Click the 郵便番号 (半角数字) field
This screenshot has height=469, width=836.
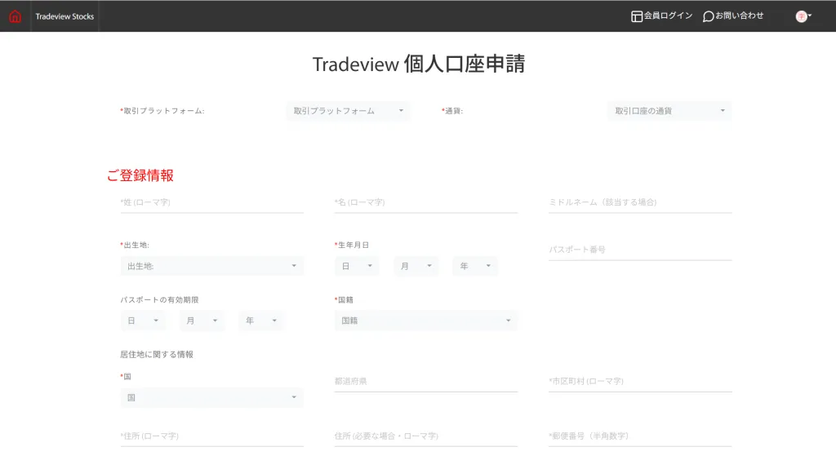639,436
